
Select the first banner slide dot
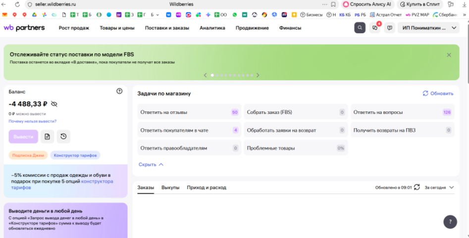click(x=212, y=75)
